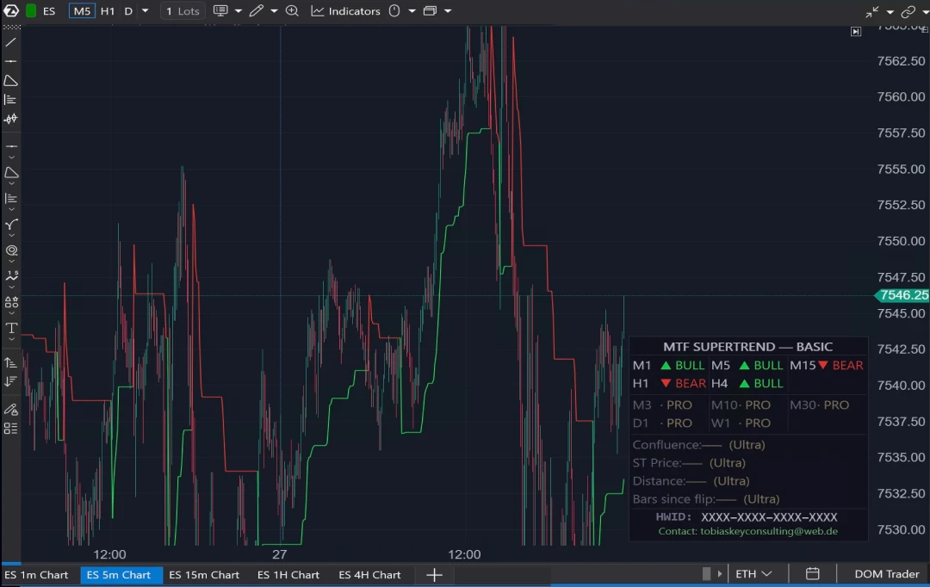Image resolution: width=930 pixels, height=587 pixels.
Task: Open the dropdown beside the link icon
Action: tap(925, 12)
